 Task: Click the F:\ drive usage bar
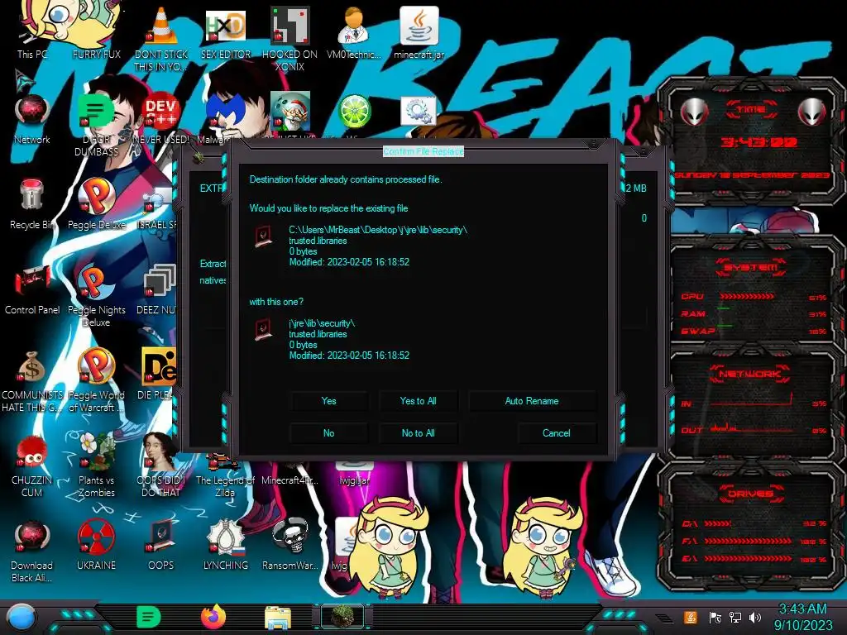pyautogui.click(x=748, y=541)
